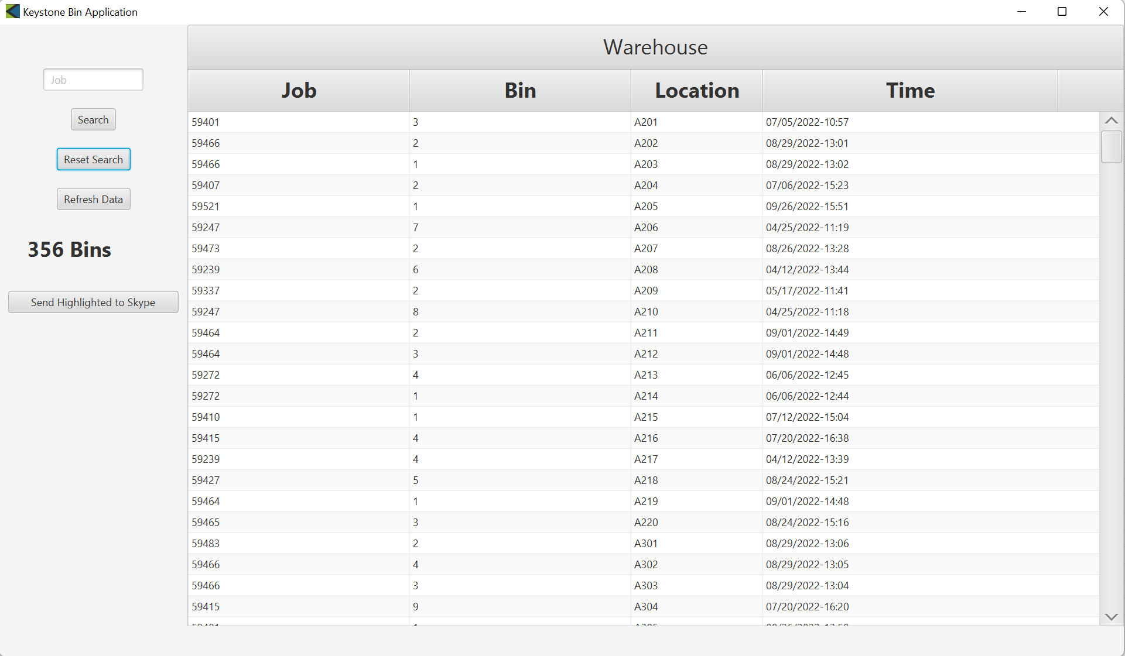Click the Keystone Bin Application logo icon
Viewport: 1125px width, 656px height.
click(x=12, y=11)
